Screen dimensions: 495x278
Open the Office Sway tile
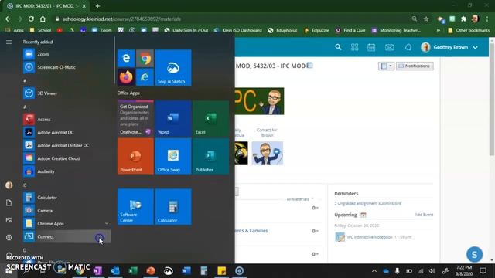tap(173, 156)
